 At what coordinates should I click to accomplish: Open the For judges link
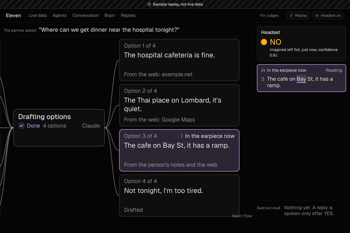269,15
